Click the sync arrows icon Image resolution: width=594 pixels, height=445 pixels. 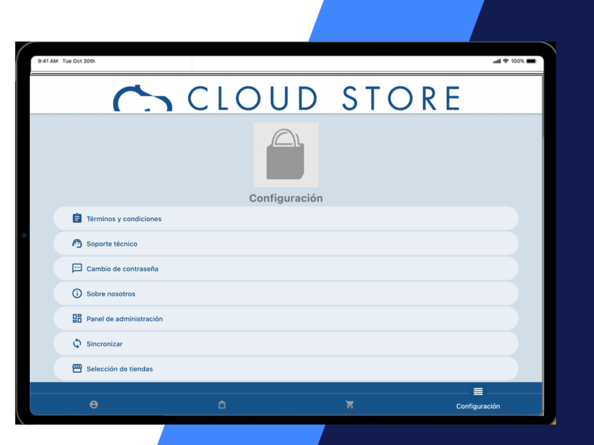(x=77, y=343)
